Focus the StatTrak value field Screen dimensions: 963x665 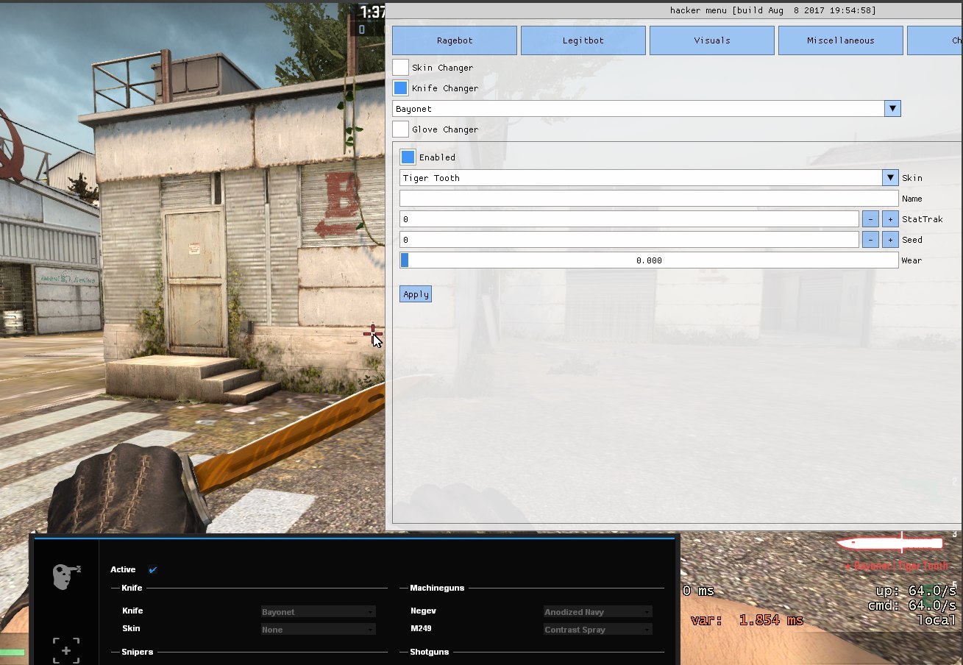pos(629,219)
